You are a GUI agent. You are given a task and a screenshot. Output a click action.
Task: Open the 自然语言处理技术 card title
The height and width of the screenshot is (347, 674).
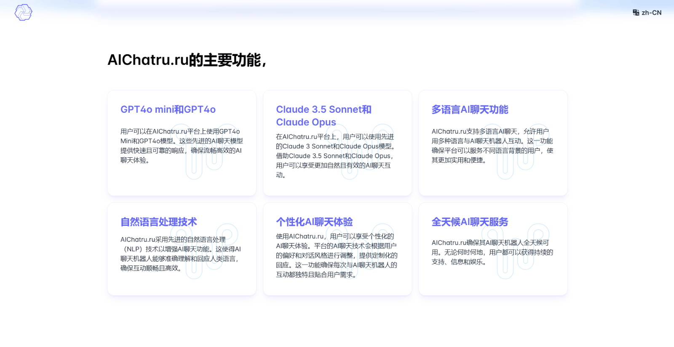tap(158, 222)
